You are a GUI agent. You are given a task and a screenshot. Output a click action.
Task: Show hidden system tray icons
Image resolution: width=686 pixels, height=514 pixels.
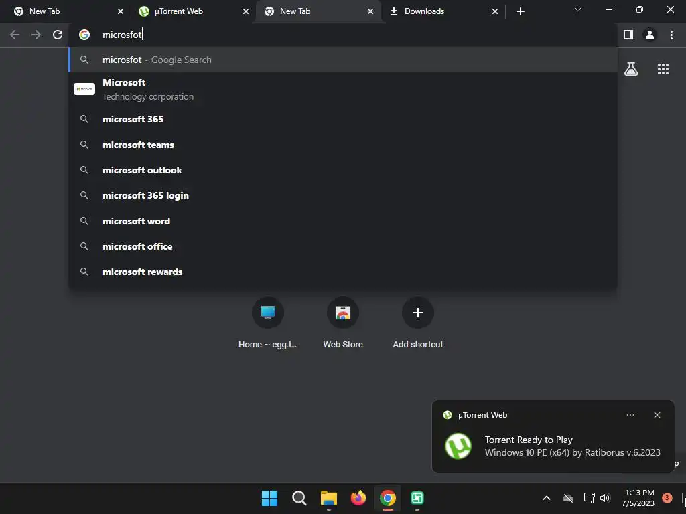(x=547, y=498)
